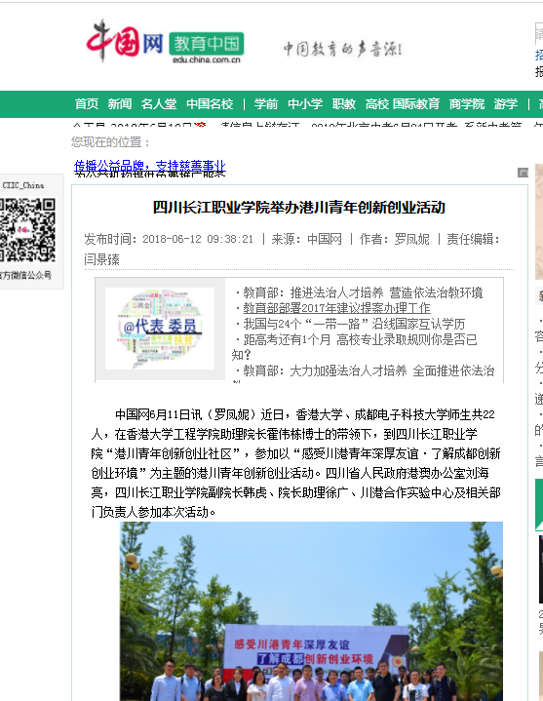Click the 中国网 red logo
Viewport: 543px width, 701px height.
pos(125,41)
